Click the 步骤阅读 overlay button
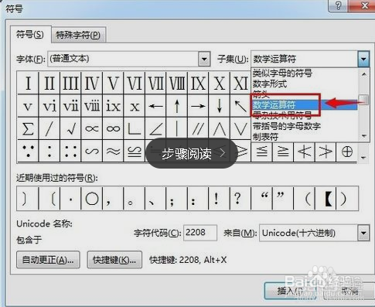Screen dimensions: 375x307 pyautogui.click(x=192, y=154)
